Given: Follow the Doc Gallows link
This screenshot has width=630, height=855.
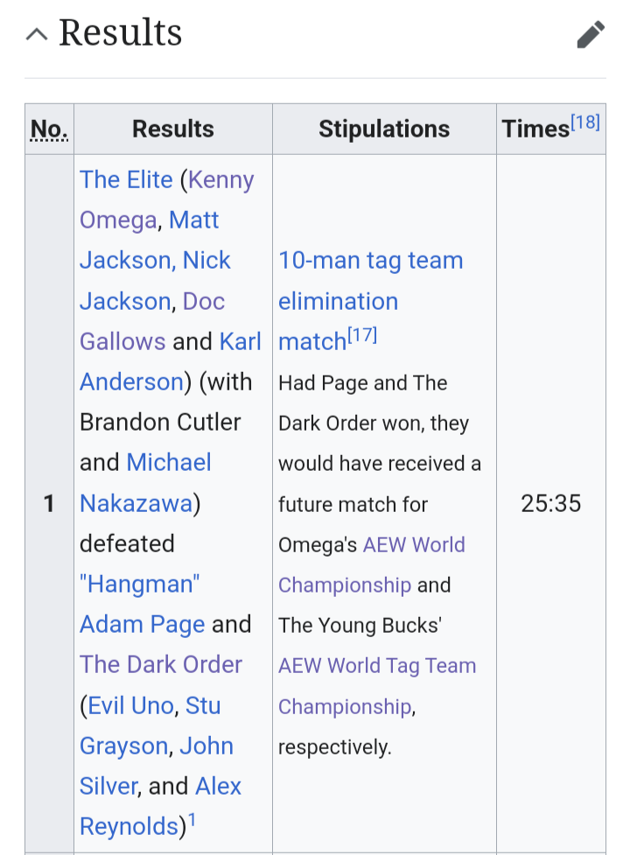Looking at the screenshot, I should click(203, 301).
